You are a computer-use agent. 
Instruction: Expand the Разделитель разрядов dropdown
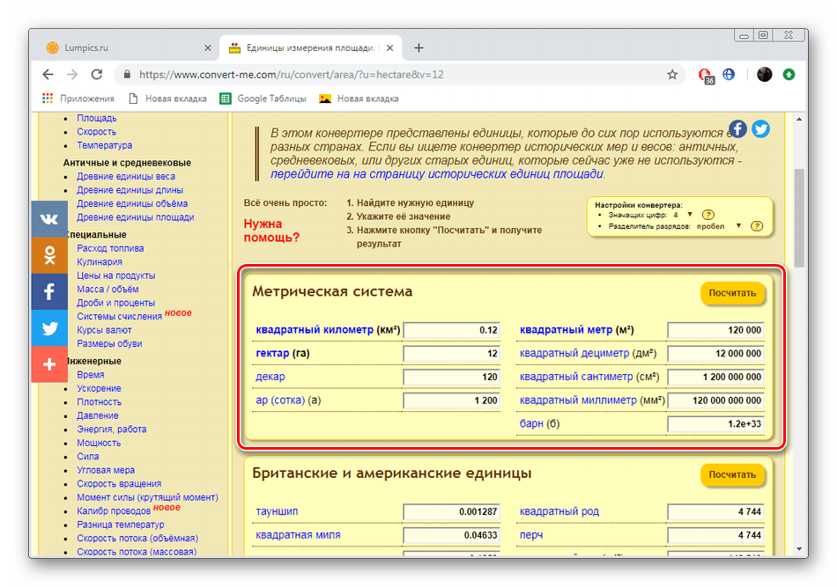point(738,226)
